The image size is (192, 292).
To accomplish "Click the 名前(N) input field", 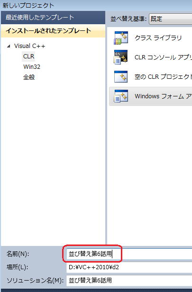I will pyautogui.click(x=129, y=254).
